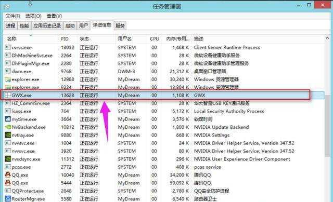
Task: Select the GWX.exe process name
Action: coord(22,96)
